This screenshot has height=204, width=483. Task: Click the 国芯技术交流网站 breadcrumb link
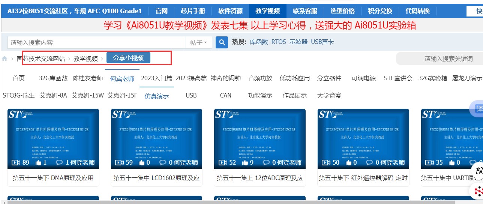(x=41, y=58)
